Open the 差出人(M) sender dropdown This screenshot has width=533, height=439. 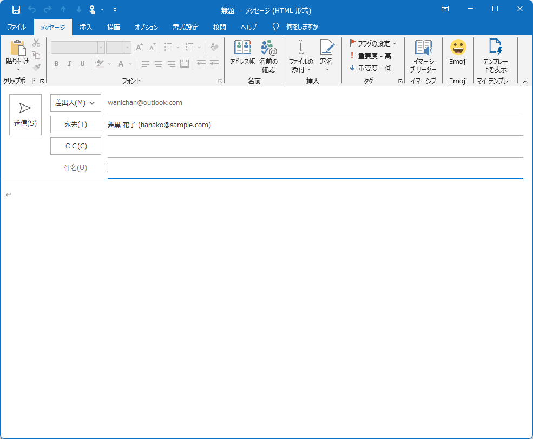[x=75, y=103]
